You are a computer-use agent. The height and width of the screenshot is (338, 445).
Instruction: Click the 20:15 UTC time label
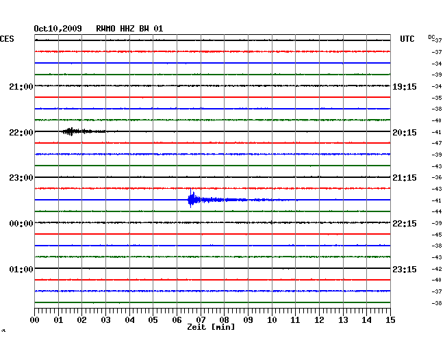[x=405, y=133]
